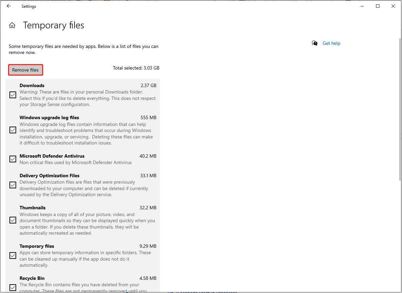Screen dimensions: 402x293
Task: Click the Remove files button
Action: [25, 70]
